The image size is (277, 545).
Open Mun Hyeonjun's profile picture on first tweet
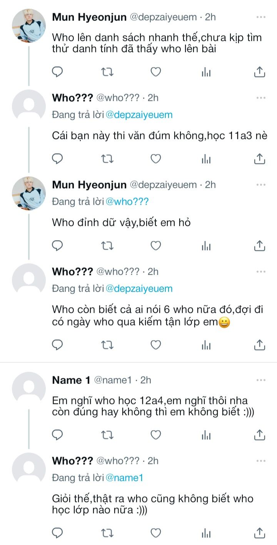pyautogui.click(x=29, y=26)
